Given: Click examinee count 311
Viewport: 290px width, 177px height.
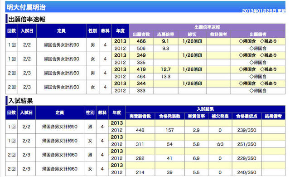Looking at the screenshot, I should pos(140,144).
